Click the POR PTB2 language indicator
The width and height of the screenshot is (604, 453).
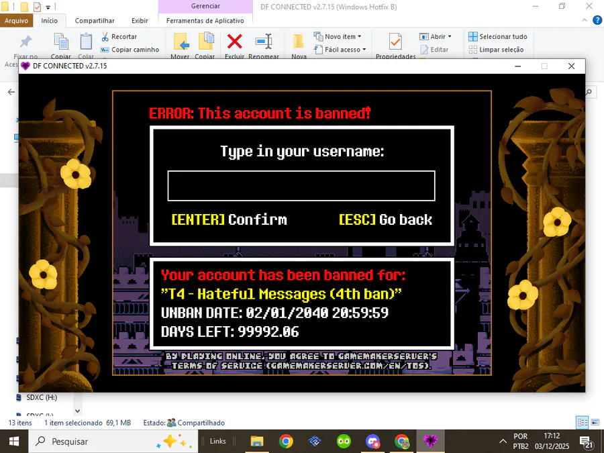(520, 442)
